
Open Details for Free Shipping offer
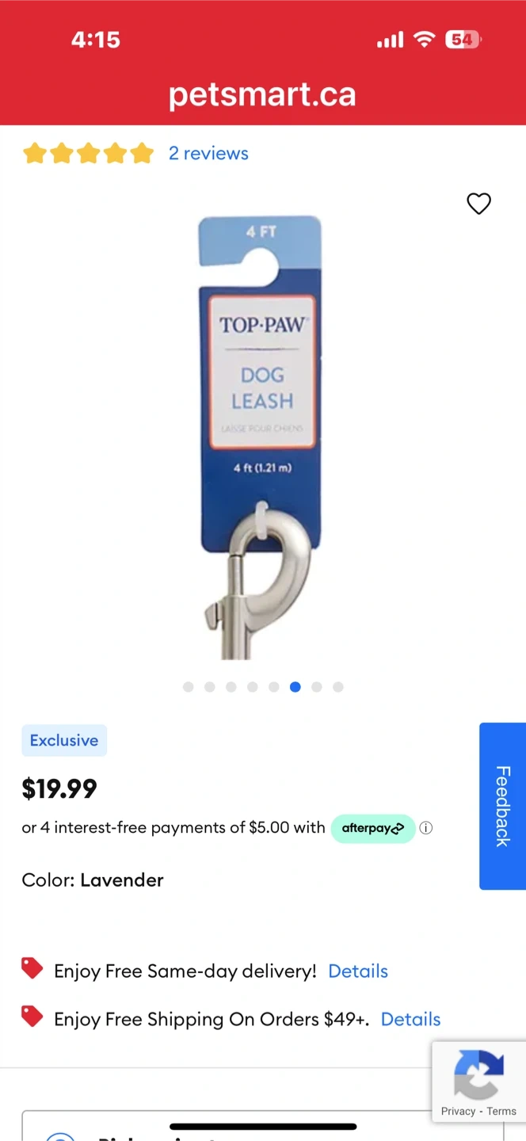410,1019
